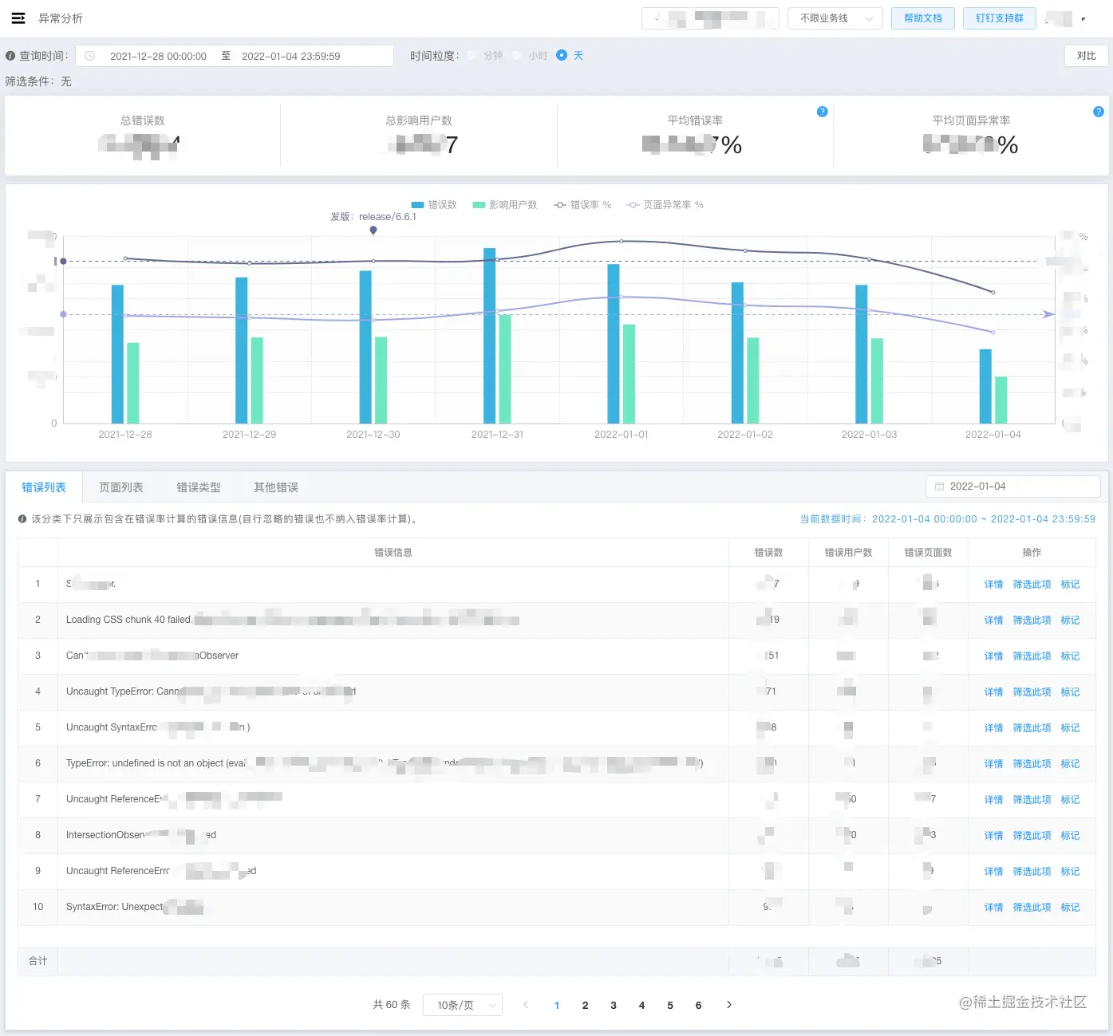Click the 2022-01-04 affected users bar
The height and width of the screenshot is (1036, 1113).
pos(1001,400)
